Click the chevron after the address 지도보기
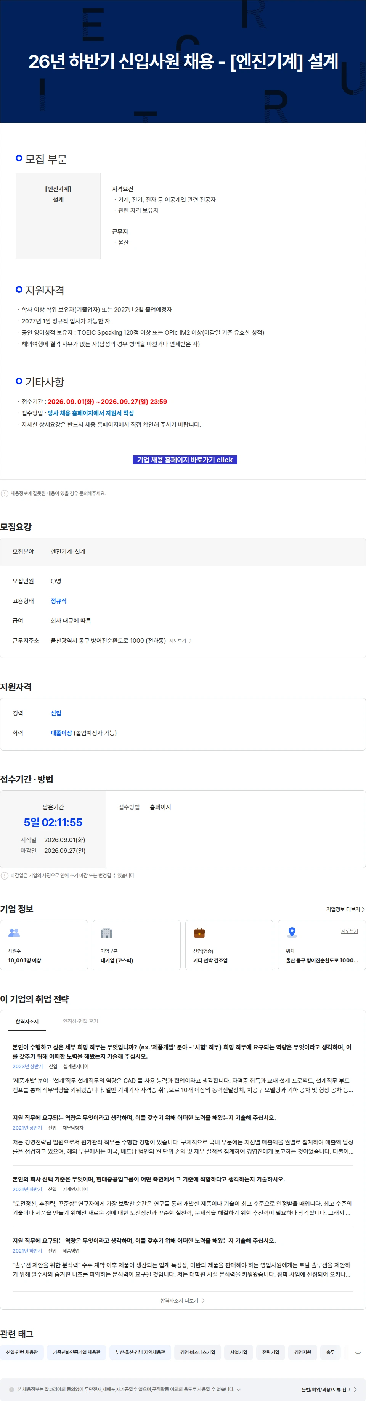The image size is (366, 1401). coord(191,641)
